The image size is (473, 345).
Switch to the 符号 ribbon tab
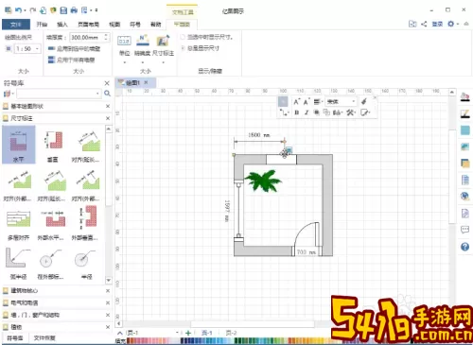[135, 25]
